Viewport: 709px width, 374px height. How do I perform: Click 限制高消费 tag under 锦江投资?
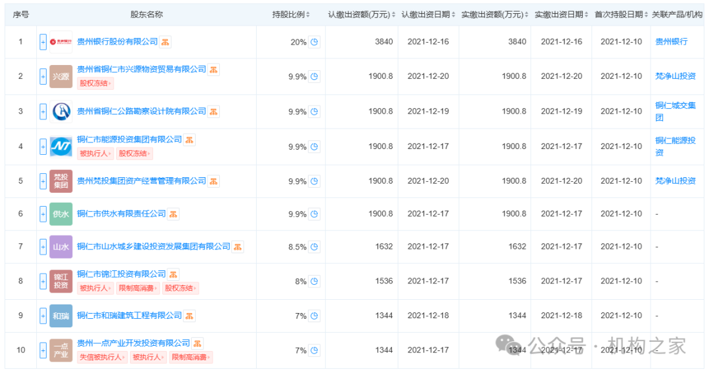(x=138, y=288)
